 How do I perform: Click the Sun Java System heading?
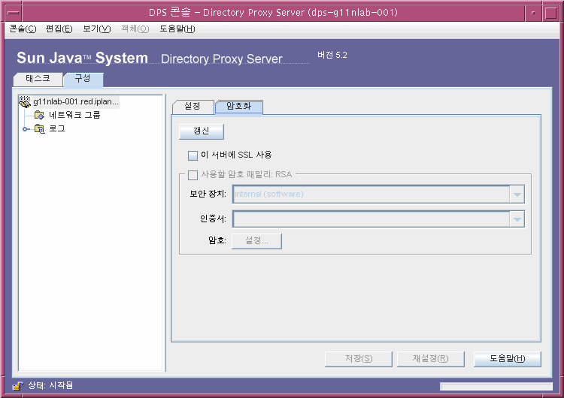coord(83,58)
